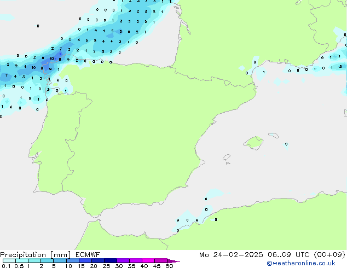Screen dimensions: 347x268
Task: Click the '06..09 UTC' time label
Action: coord(288,255)
